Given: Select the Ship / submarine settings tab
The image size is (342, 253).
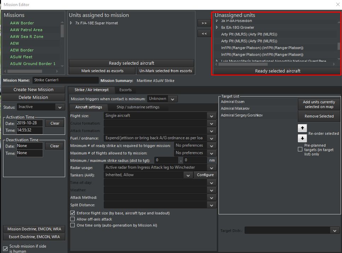Looking at the screenshot, I should (x=138, y=107).
